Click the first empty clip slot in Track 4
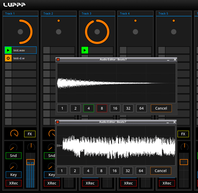198x193 pixels. pos(135,50)
